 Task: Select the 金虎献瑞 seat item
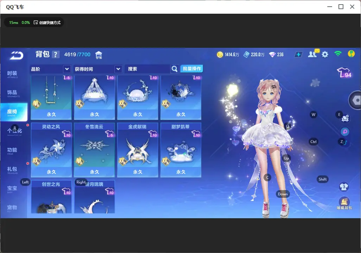pos(138,150)
